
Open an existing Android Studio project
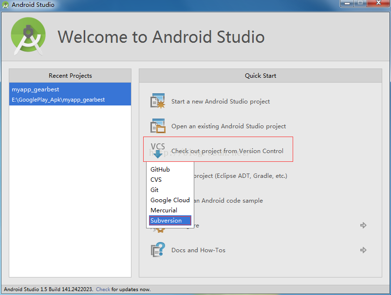coord(228,126)
